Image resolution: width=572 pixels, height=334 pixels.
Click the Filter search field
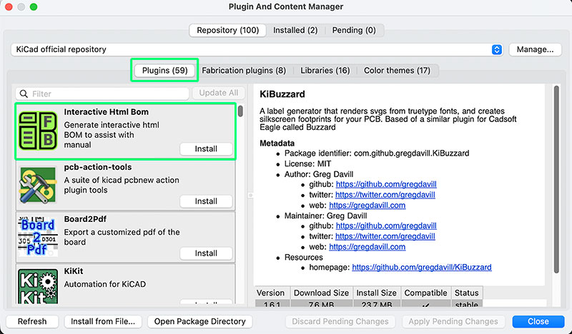(x=102, y=94)
